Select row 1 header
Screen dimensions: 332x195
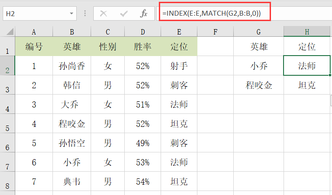[x=8, y=47]
